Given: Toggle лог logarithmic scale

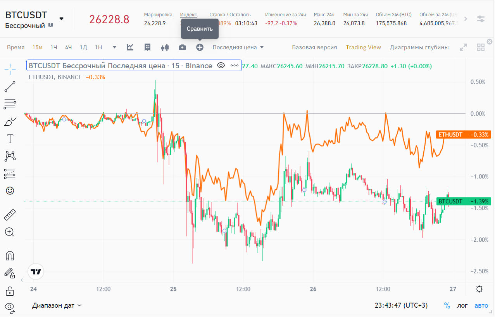Looking at the screenshot, I should 462,305.
